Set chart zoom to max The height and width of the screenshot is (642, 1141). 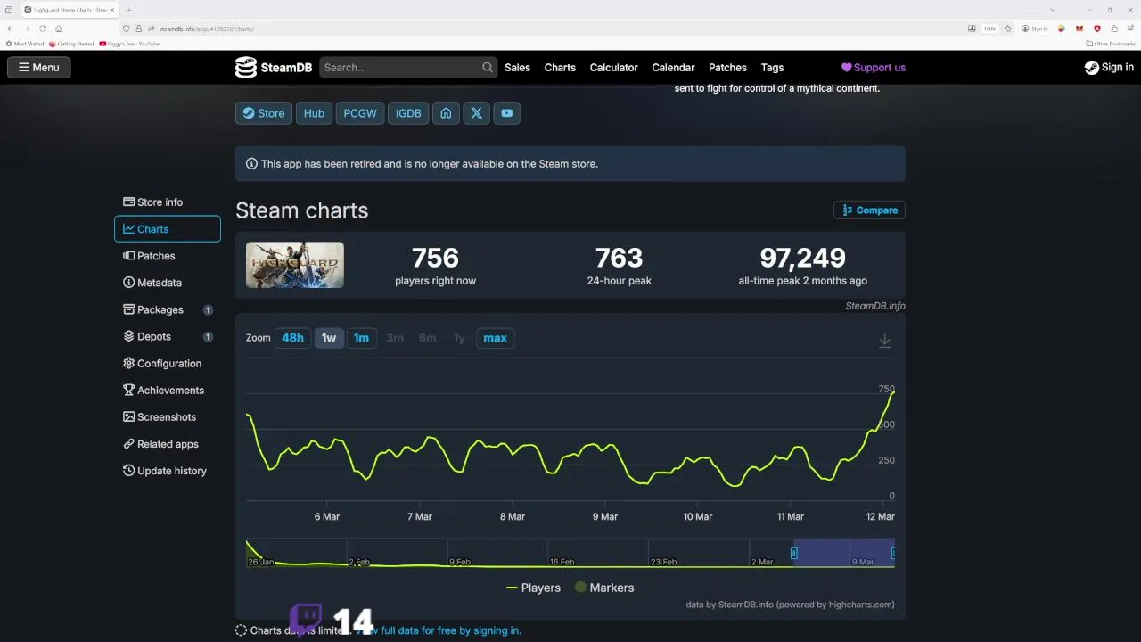coord(495,338)
